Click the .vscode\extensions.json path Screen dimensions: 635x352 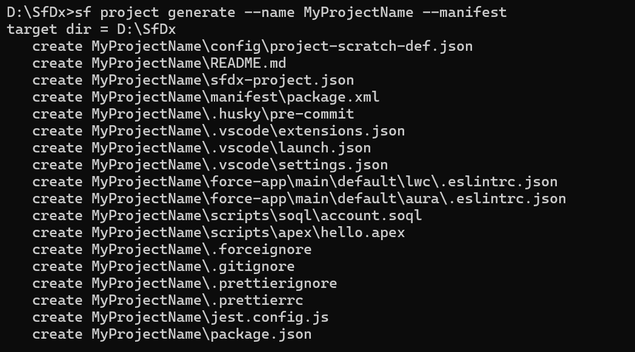(248, 131)
